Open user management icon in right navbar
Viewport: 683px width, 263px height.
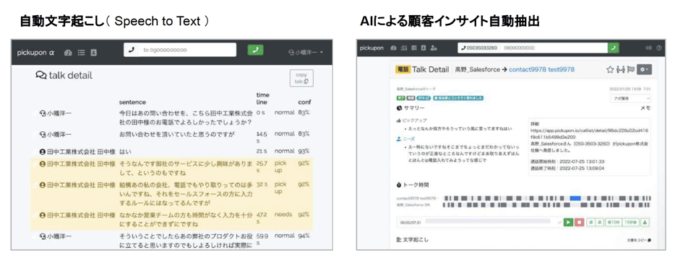pos(434,48)
